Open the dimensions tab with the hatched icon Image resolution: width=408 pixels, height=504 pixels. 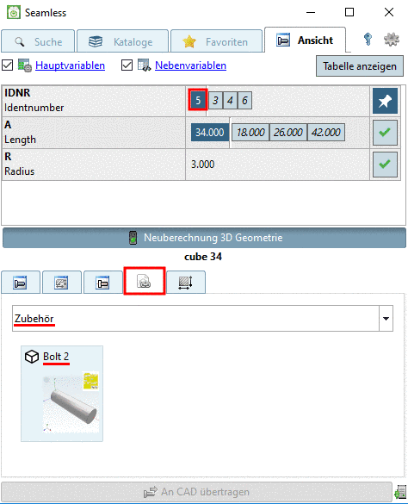pos(186,283)
